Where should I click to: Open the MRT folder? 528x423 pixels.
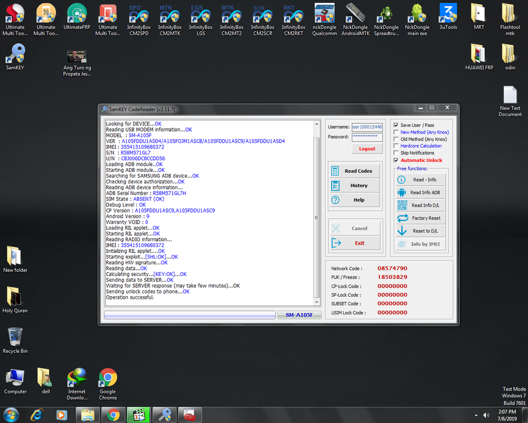(479, 16)
